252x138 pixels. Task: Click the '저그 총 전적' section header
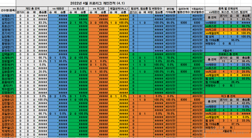tap(228, 96)
